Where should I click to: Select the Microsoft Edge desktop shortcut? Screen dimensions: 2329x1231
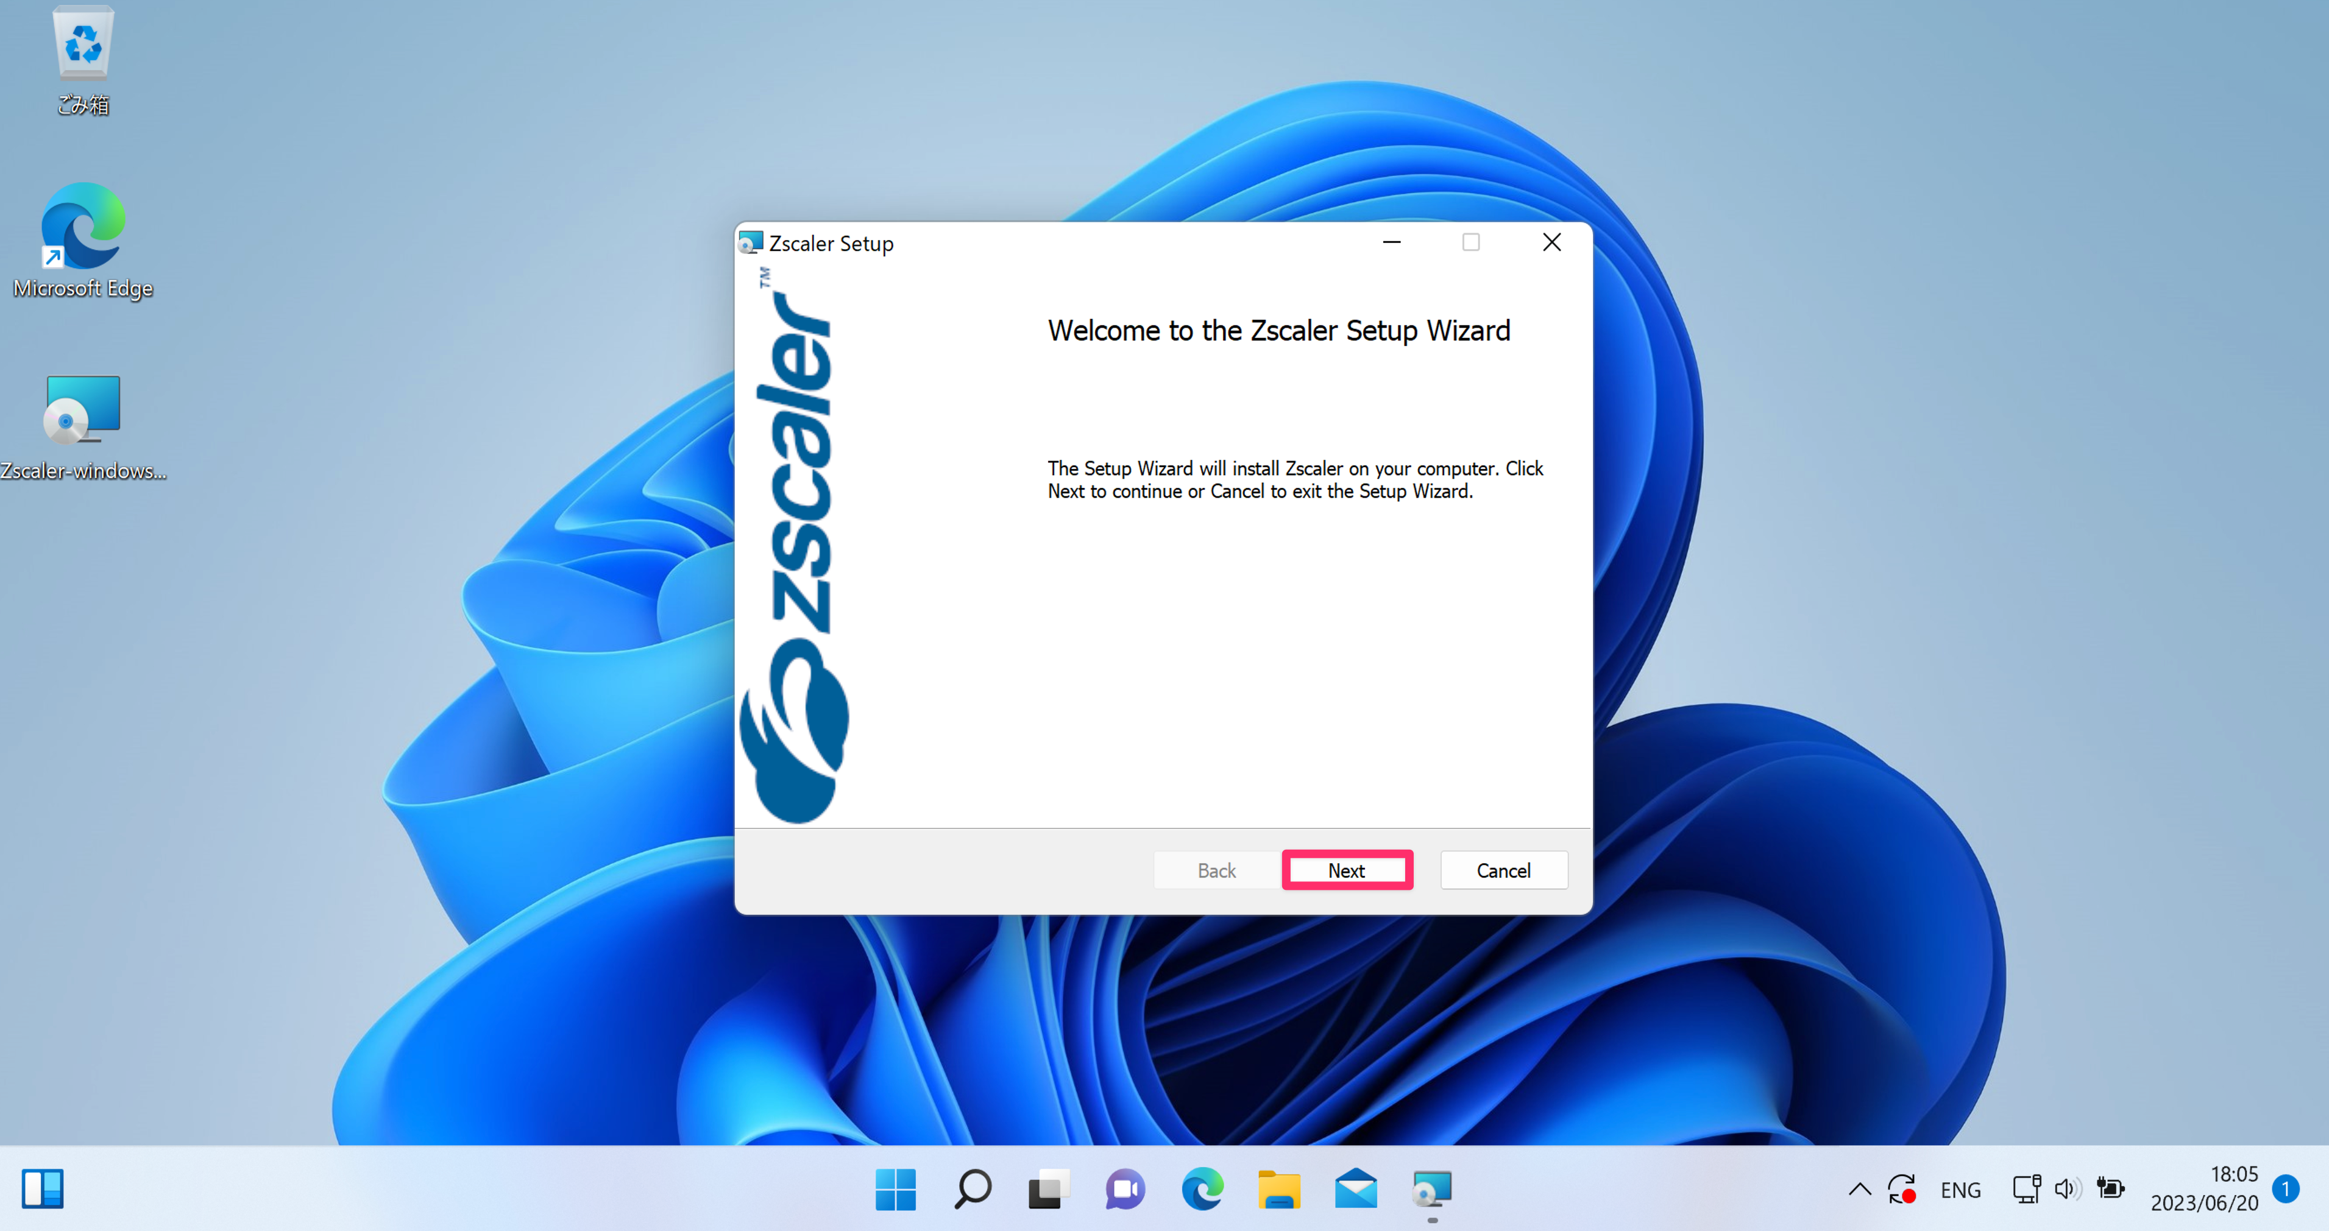pos(82,241)
